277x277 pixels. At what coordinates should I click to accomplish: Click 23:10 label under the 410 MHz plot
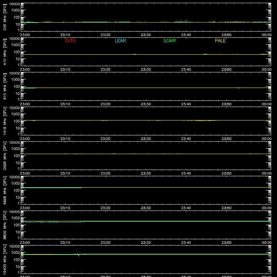(x=65, y=70)
